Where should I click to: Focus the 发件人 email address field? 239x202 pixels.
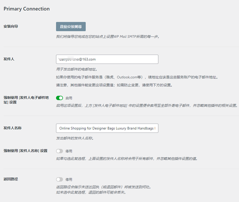107,59
